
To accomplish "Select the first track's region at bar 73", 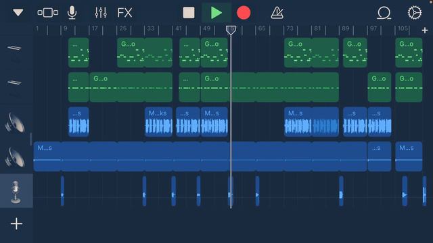I will [311, 53].
